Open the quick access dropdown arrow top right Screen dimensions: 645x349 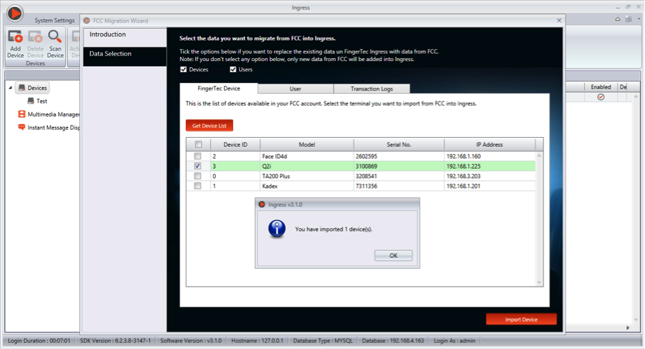(x=639, y=19)
